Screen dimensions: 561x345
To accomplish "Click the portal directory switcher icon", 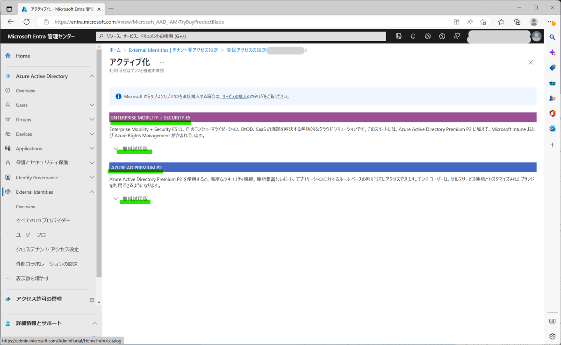I will [398, 36].
